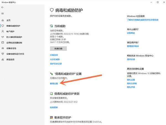Viewport: 166px width, 125px height.
Task: Click the antenna icon for 防火墙和网络保护
Action: click(3, 37)
